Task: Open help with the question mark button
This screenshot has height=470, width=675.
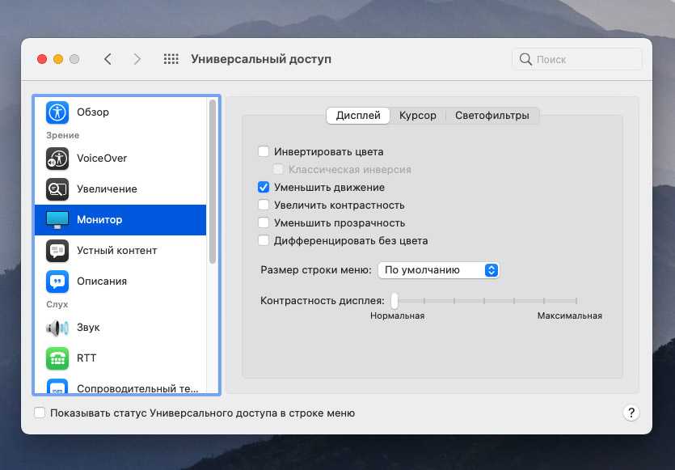Action: 631,413
